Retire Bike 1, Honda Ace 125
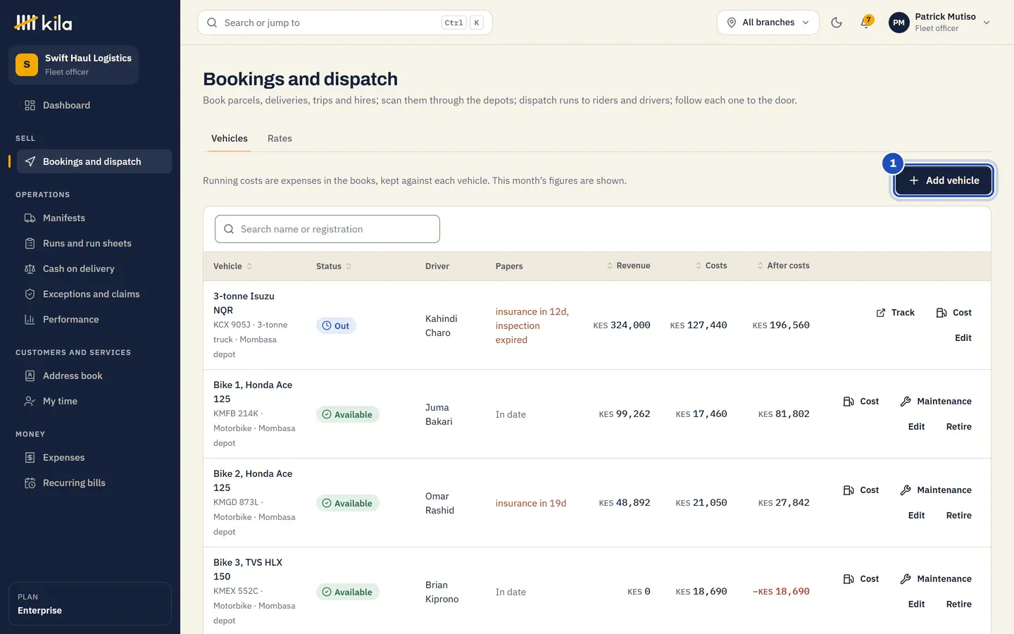This screenshot has width=1014, height=634. pyautogui.click(x=959, y=427)
